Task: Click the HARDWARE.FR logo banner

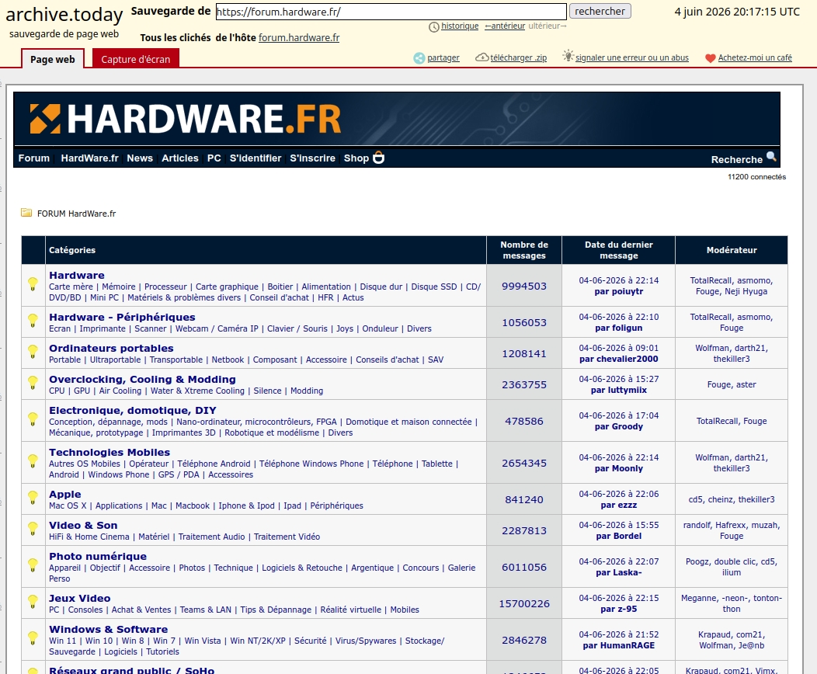Action: coord(186,119)
